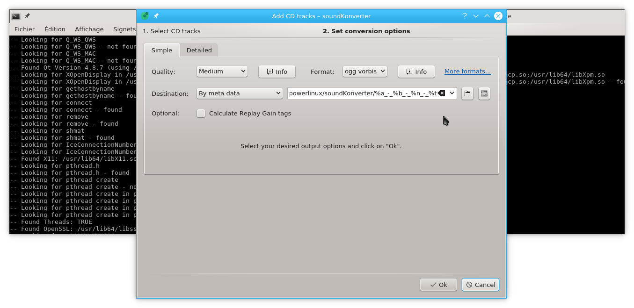Open the Affichage menu in the terminal window
The width and height of the screenshot is (634, 308).
(89, 29)
